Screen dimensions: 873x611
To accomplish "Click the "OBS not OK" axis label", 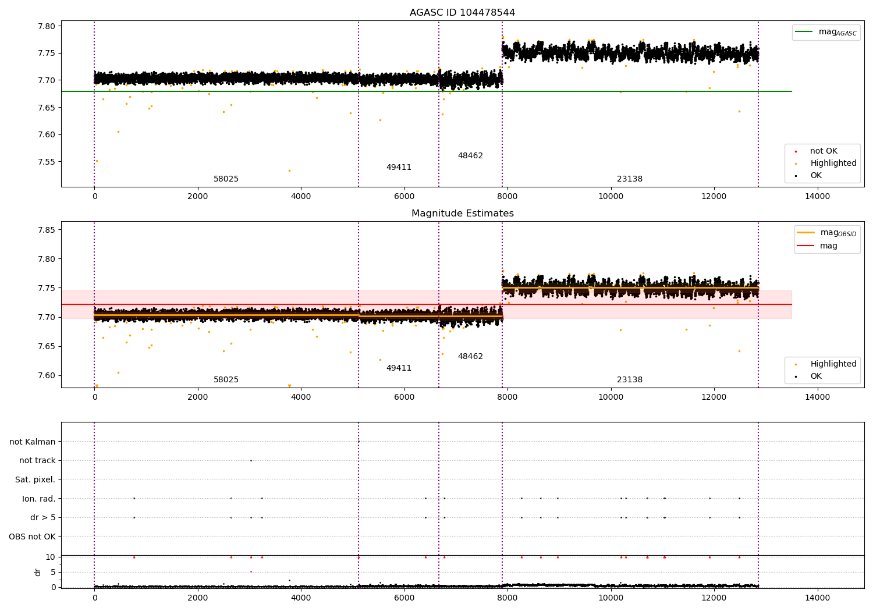I will point(33,537).
